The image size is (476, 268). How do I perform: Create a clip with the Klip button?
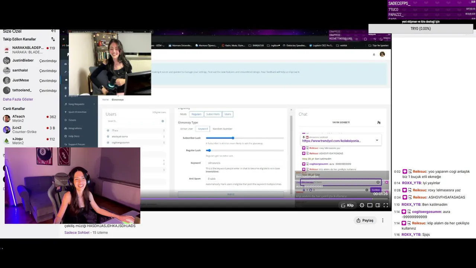coord(347,205)
